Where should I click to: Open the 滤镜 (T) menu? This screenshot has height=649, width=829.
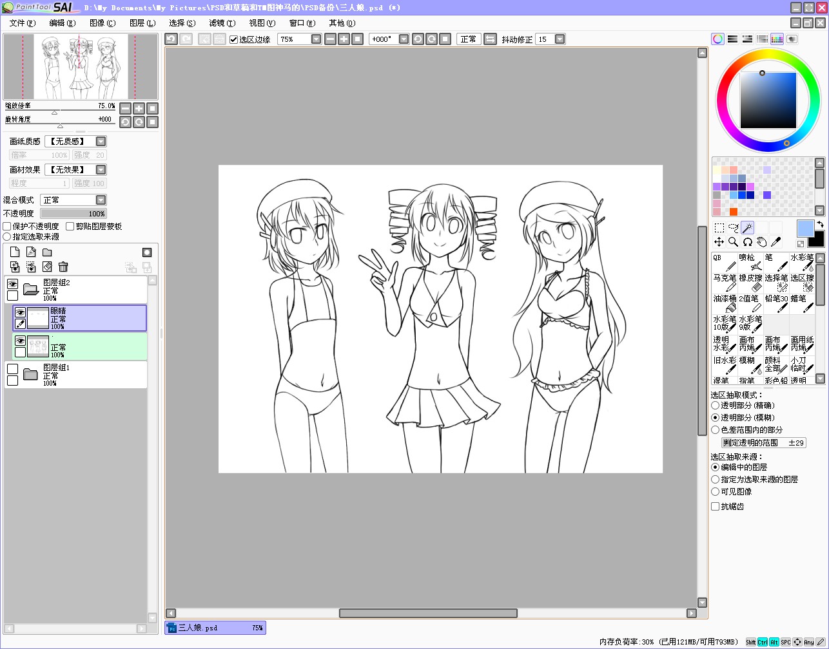point(222,23)
